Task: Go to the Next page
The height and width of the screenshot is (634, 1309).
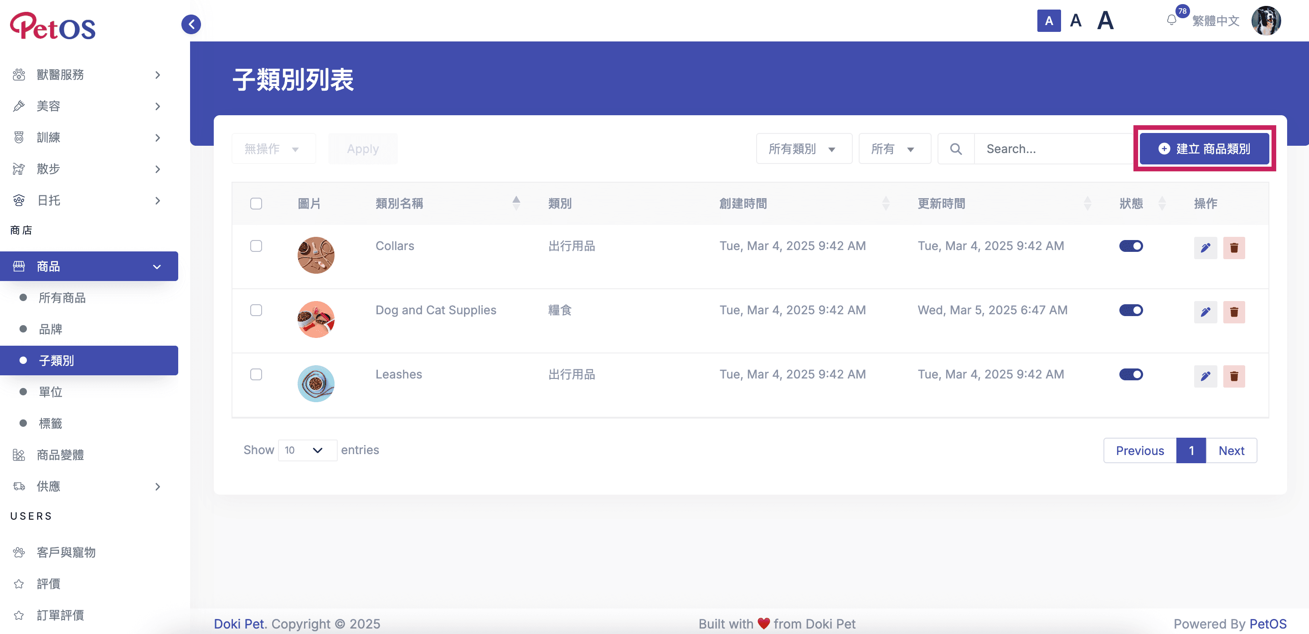Action: (1231, 451)
